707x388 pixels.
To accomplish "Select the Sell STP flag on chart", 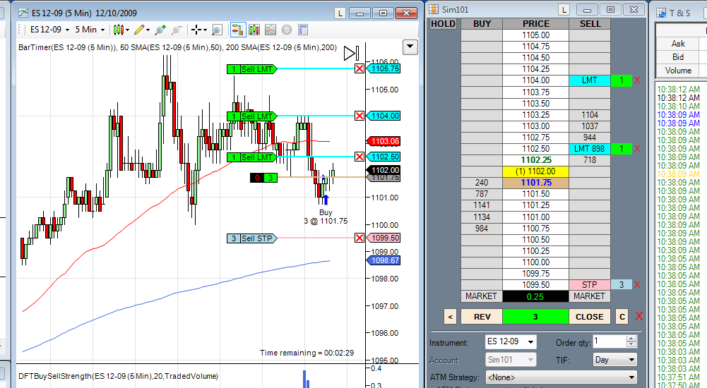I will [x=251, y=238].
